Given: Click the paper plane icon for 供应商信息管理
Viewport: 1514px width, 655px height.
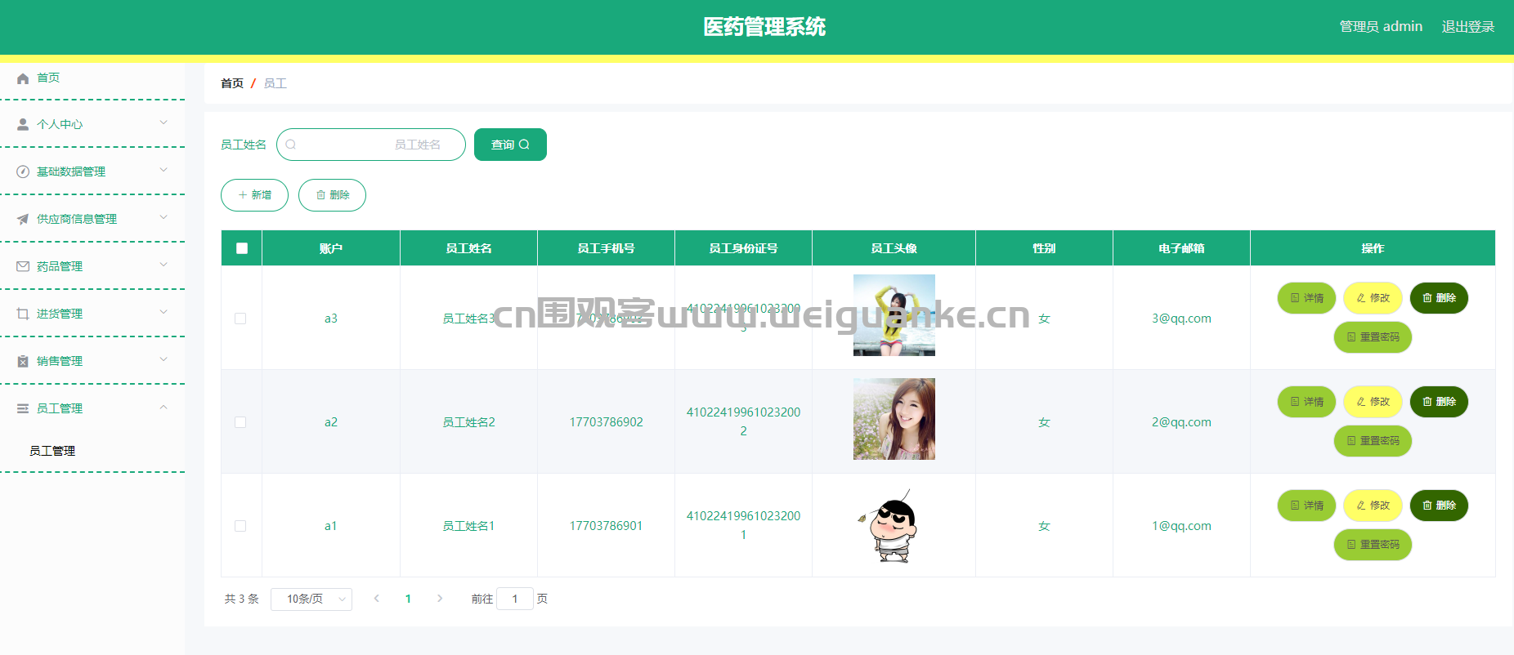Looking at the screenshot, I should [23, 219].
